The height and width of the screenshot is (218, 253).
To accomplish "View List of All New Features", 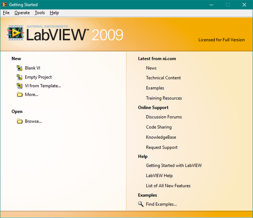I will pos(168,186).
